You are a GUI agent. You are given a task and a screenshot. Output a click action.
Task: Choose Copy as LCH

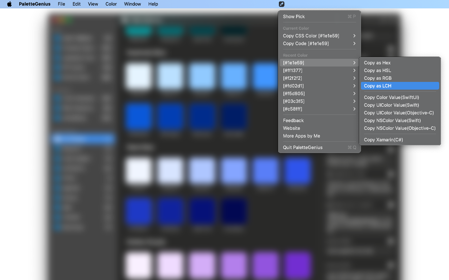[400, 86]
